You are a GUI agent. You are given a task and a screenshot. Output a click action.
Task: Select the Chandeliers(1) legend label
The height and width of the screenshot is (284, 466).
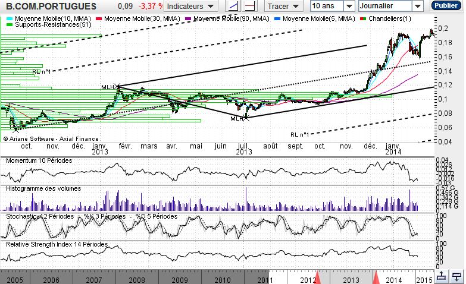390,18
